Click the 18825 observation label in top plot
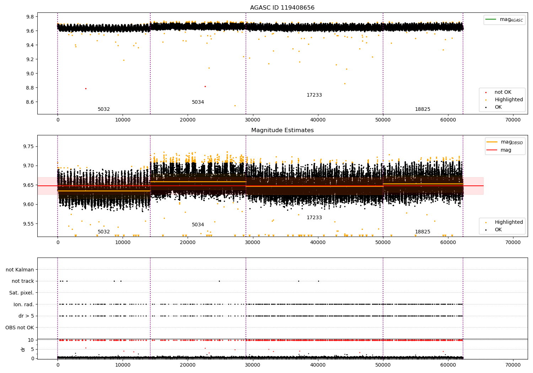This screenshot has width=533, height=373. pos(422,109)
